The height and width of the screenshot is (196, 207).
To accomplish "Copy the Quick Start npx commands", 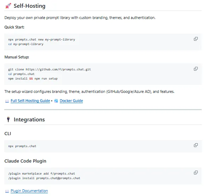I will coord(196,39).
